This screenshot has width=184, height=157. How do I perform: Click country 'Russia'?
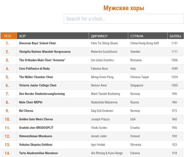[135, 102]
